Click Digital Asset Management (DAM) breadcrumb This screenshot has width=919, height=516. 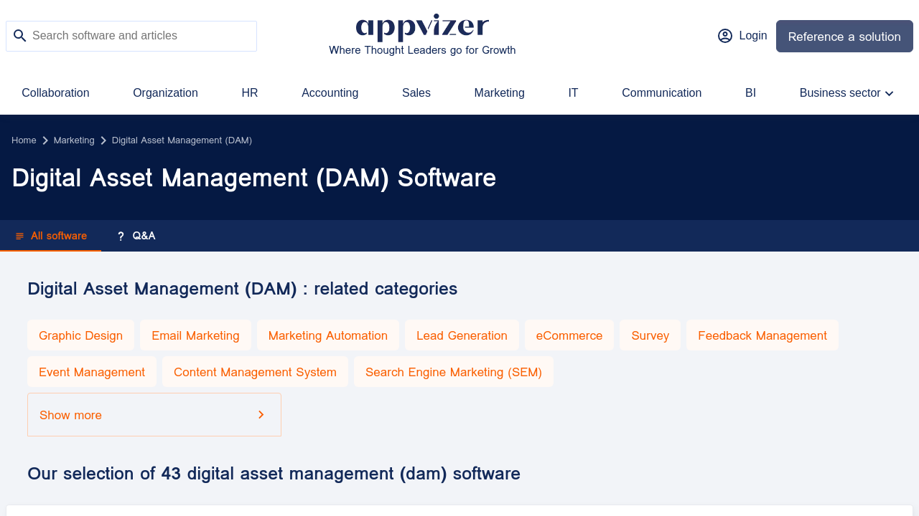182,140
